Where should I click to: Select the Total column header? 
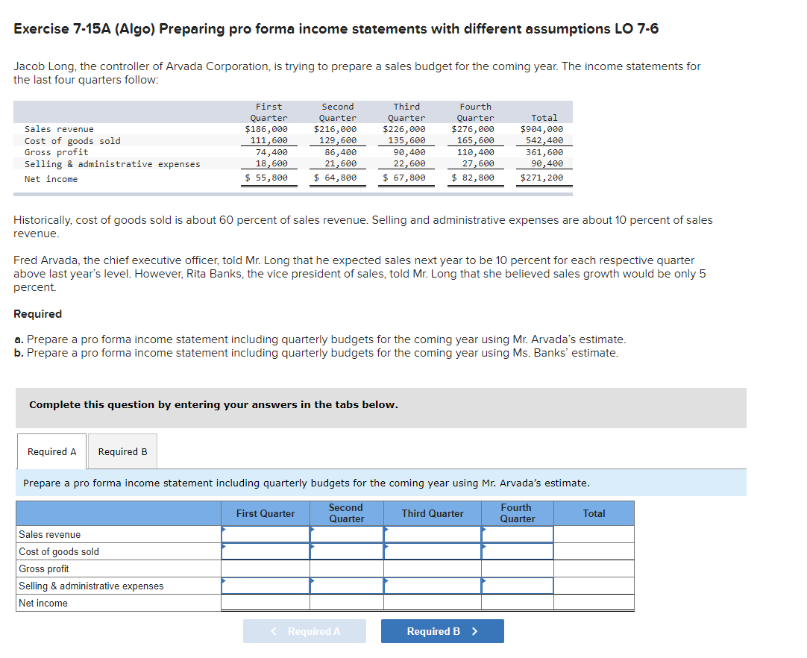tap(593, 513)
